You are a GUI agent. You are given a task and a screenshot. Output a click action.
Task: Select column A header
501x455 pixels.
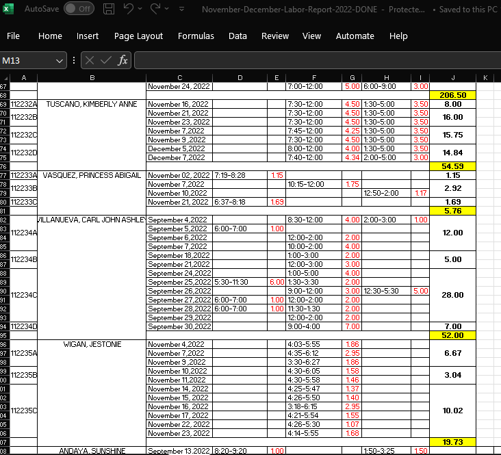click(24, 77)
